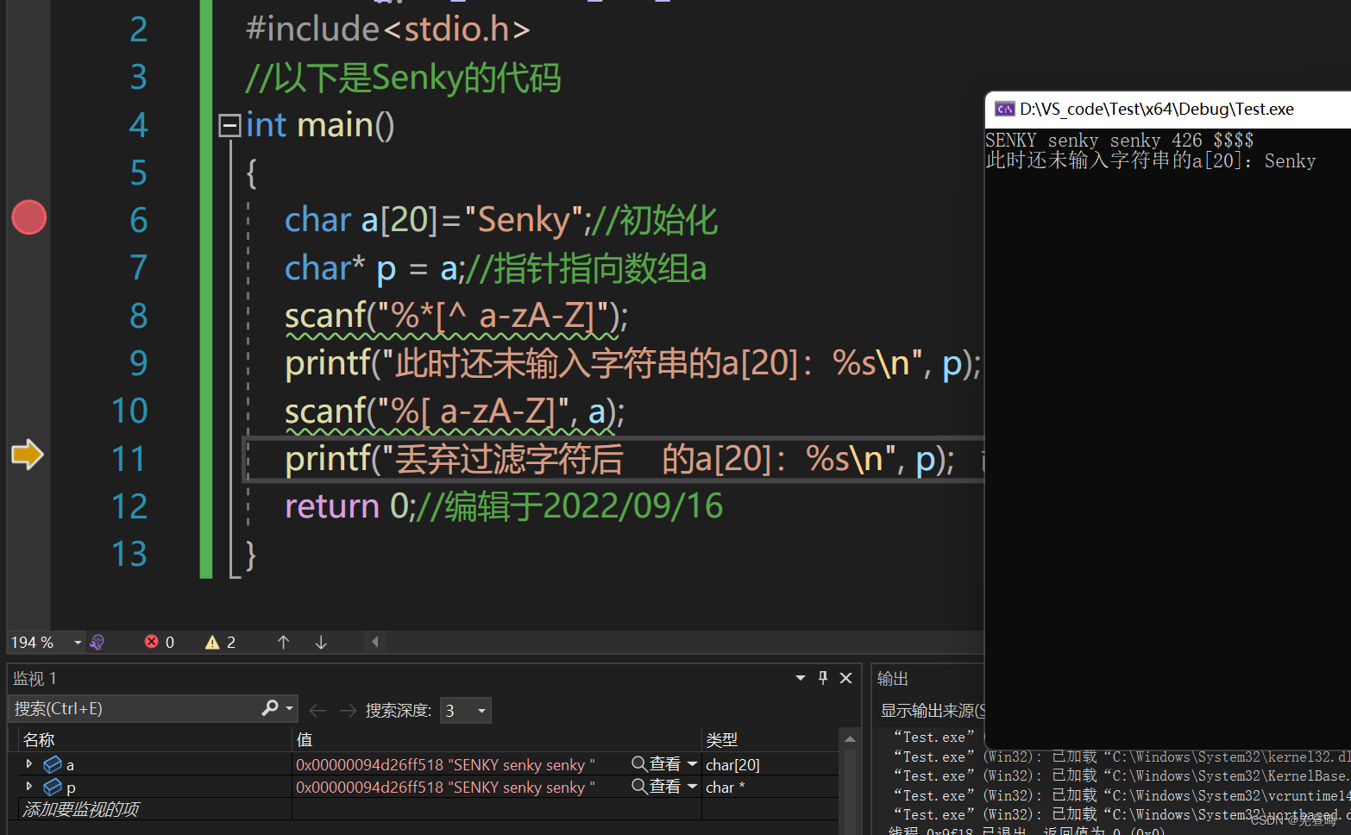Click the cube icon for variable a
Image resolution: width=1351 pixels, height=835 pixels.
click(x=53, y=764)
